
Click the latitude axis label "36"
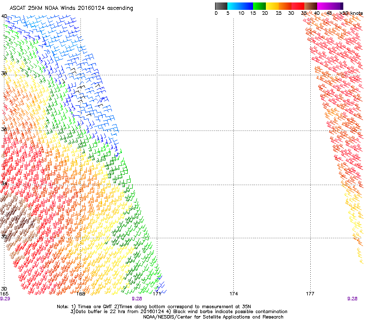pos(4,129)
